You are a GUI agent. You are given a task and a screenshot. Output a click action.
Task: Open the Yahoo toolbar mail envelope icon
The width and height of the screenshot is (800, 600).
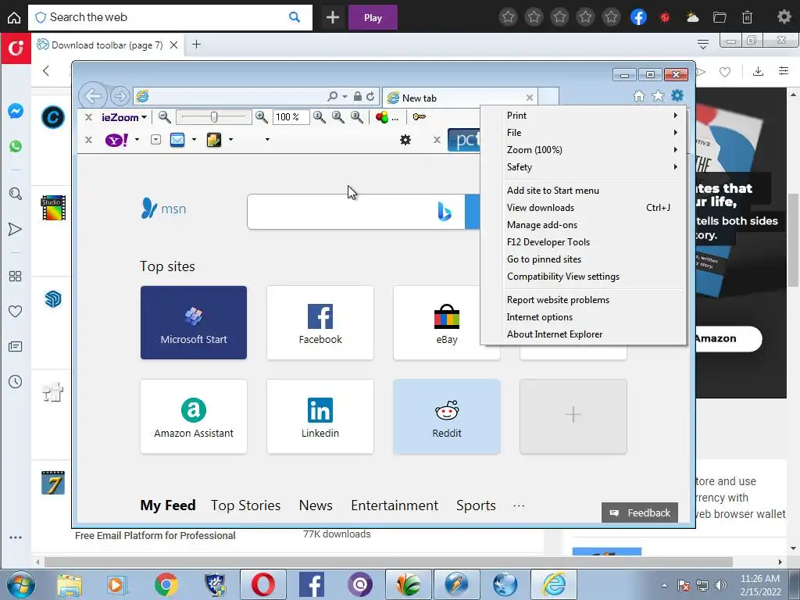point(177,140)
